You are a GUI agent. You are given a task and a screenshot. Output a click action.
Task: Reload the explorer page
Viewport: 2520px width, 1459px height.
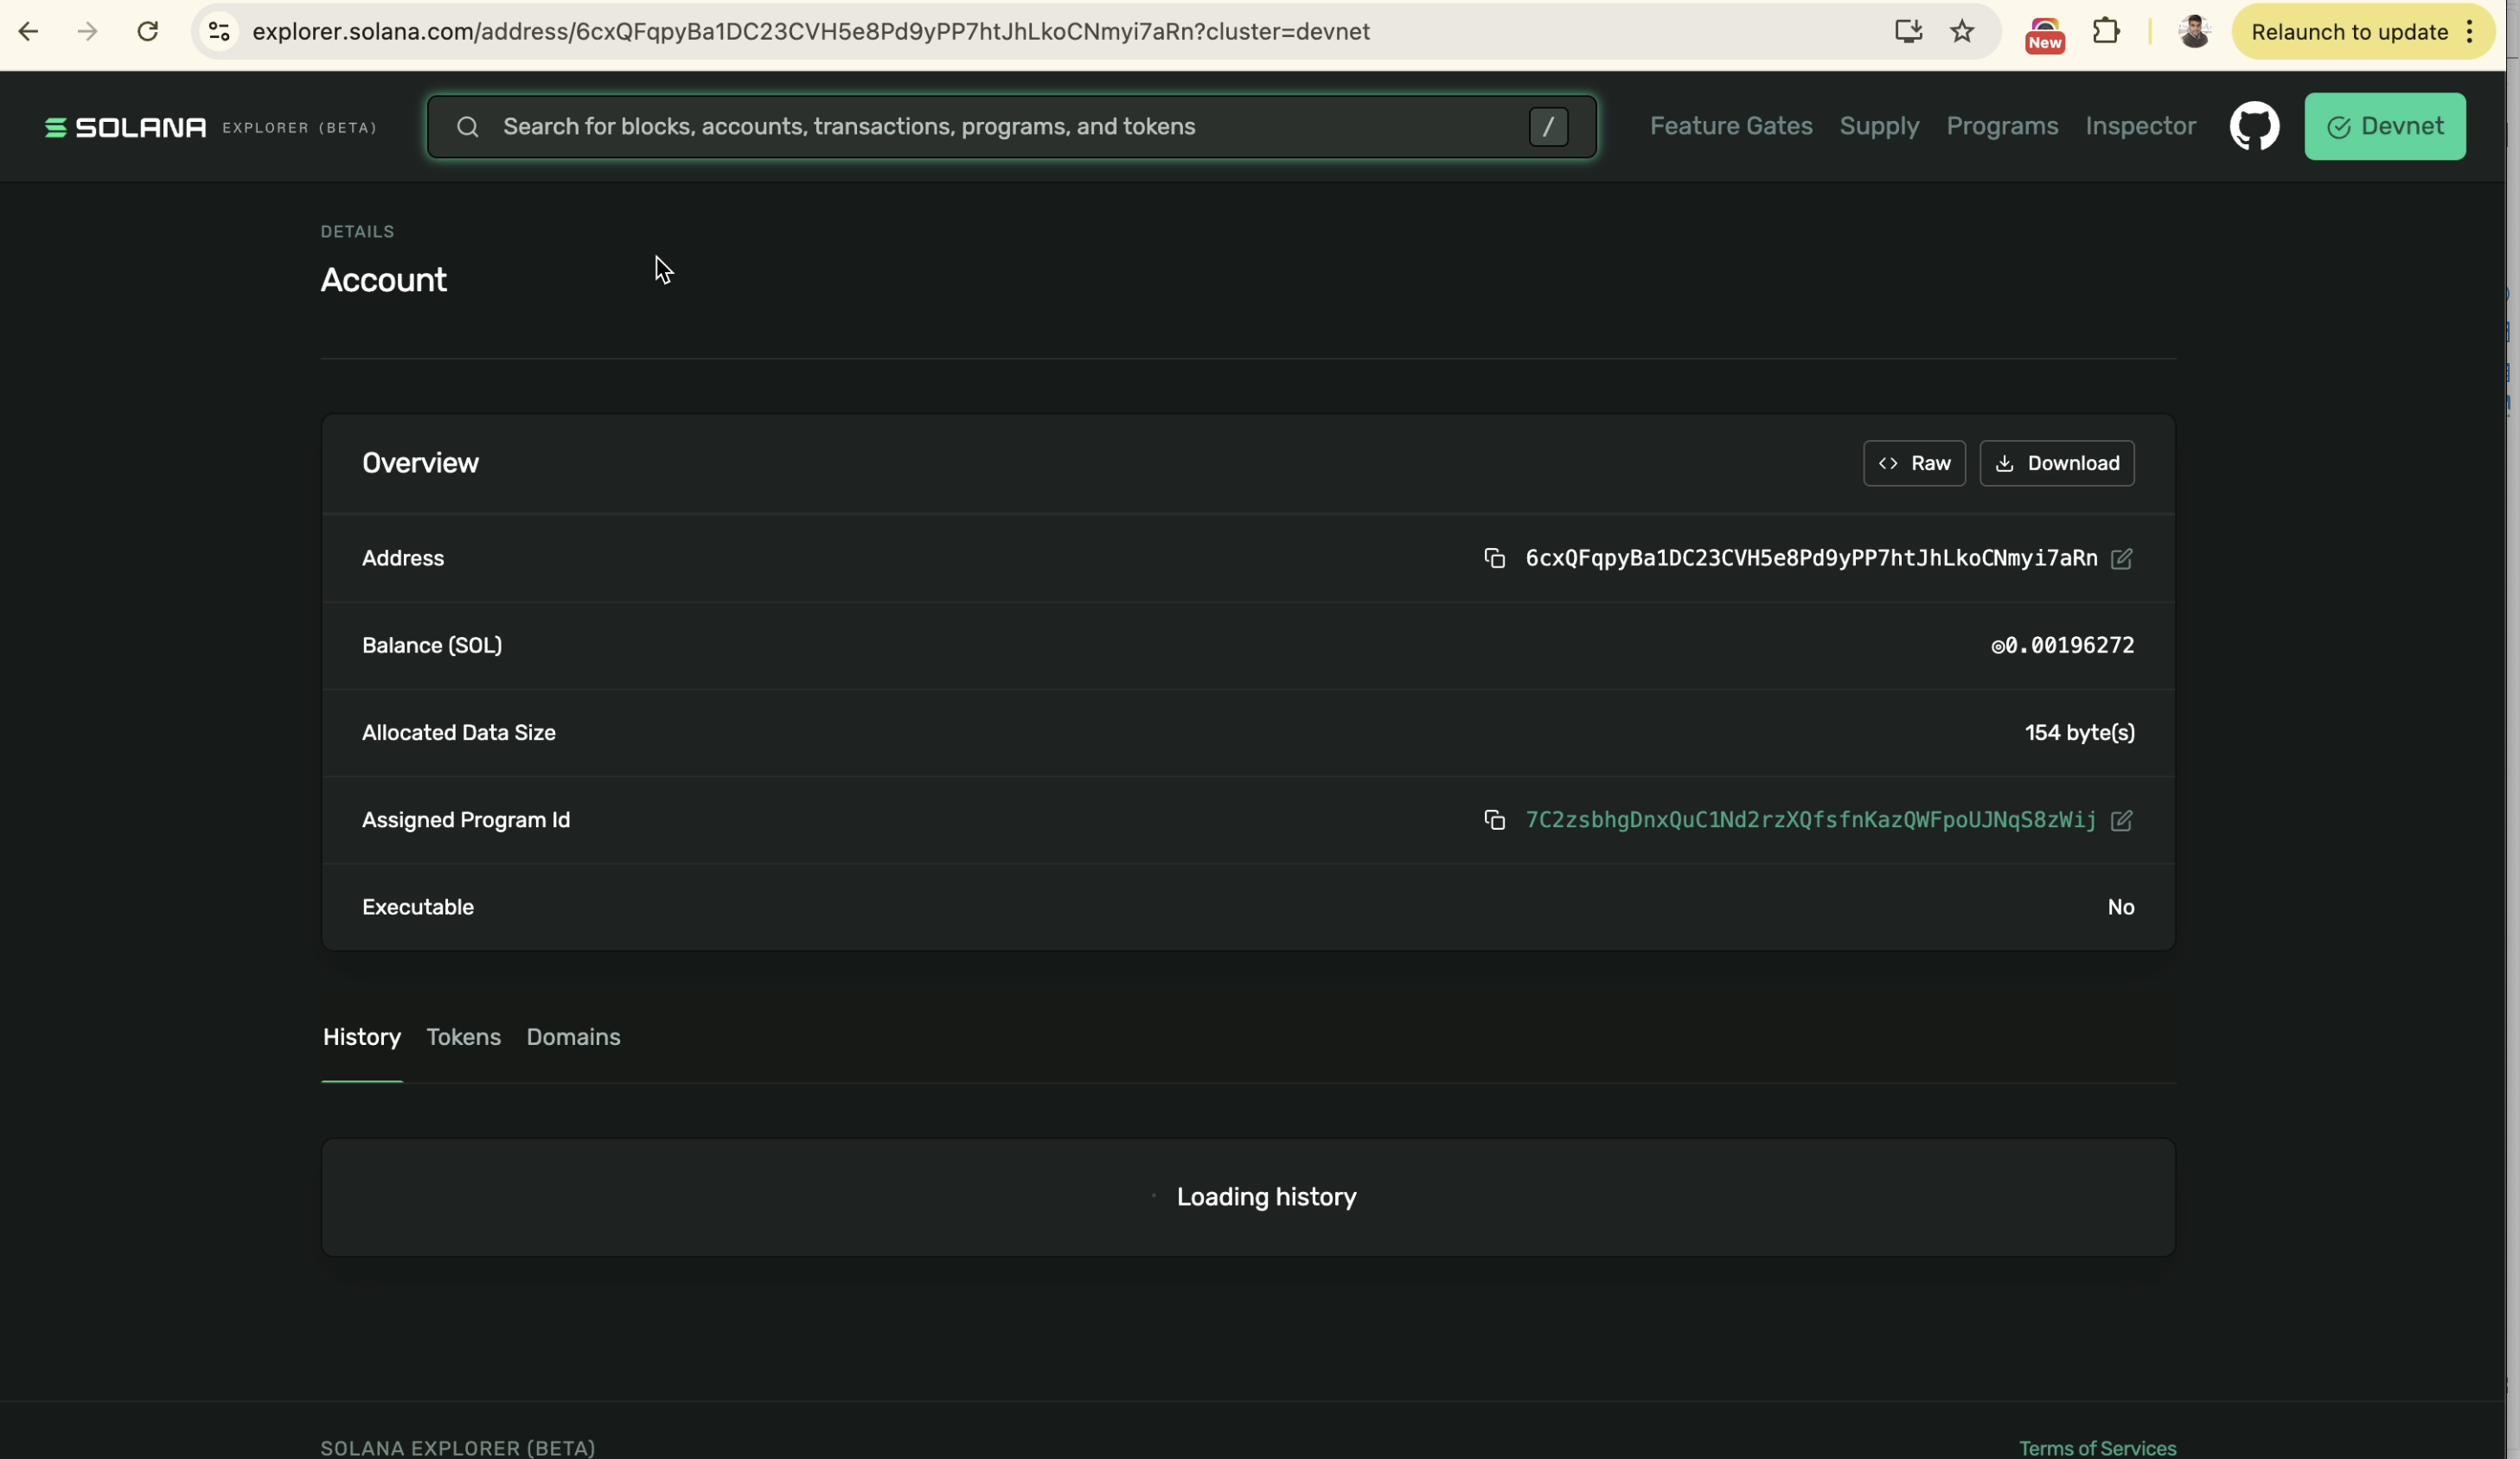[148, 32]
